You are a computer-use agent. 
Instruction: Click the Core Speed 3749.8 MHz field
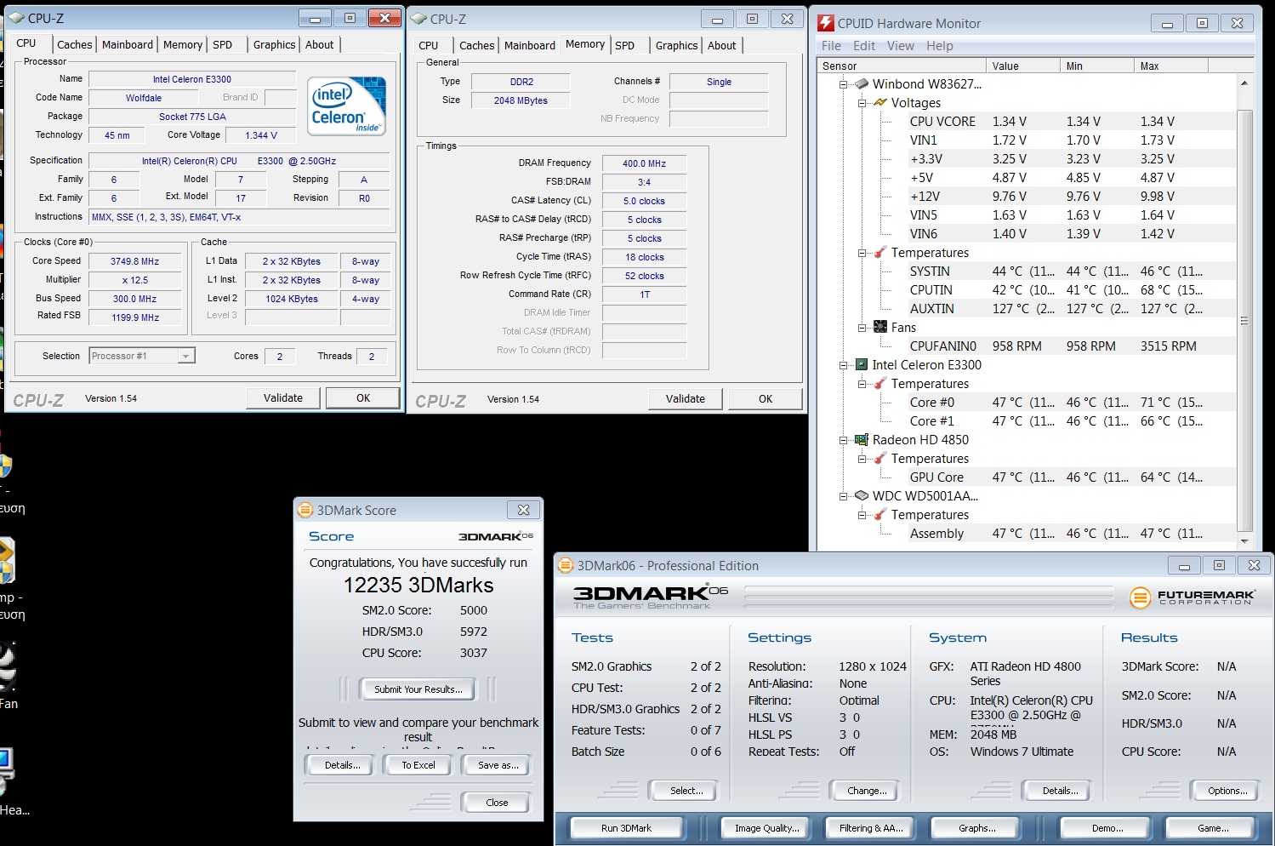[134, 261]
